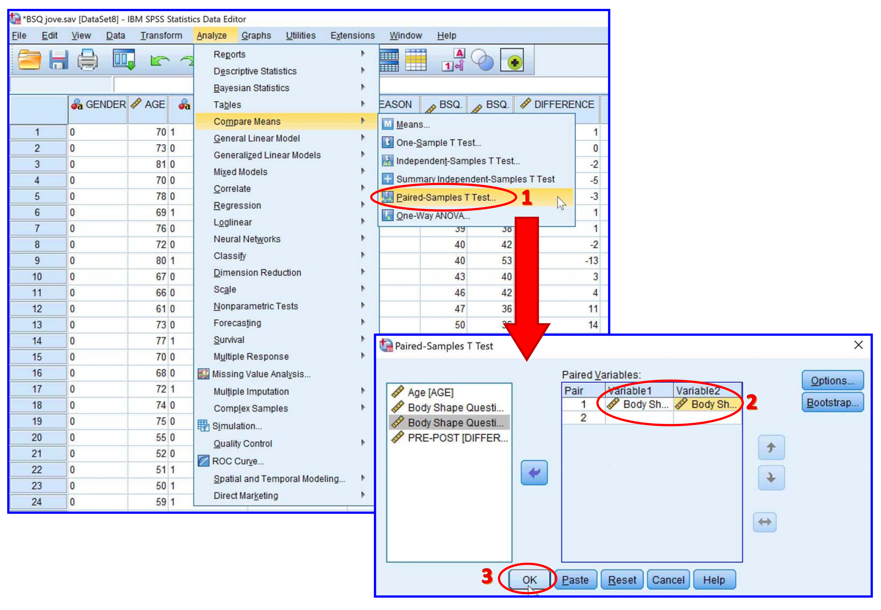881x610 pixels.
Task: Open the Options button in dialog
Action: (832, 381)
